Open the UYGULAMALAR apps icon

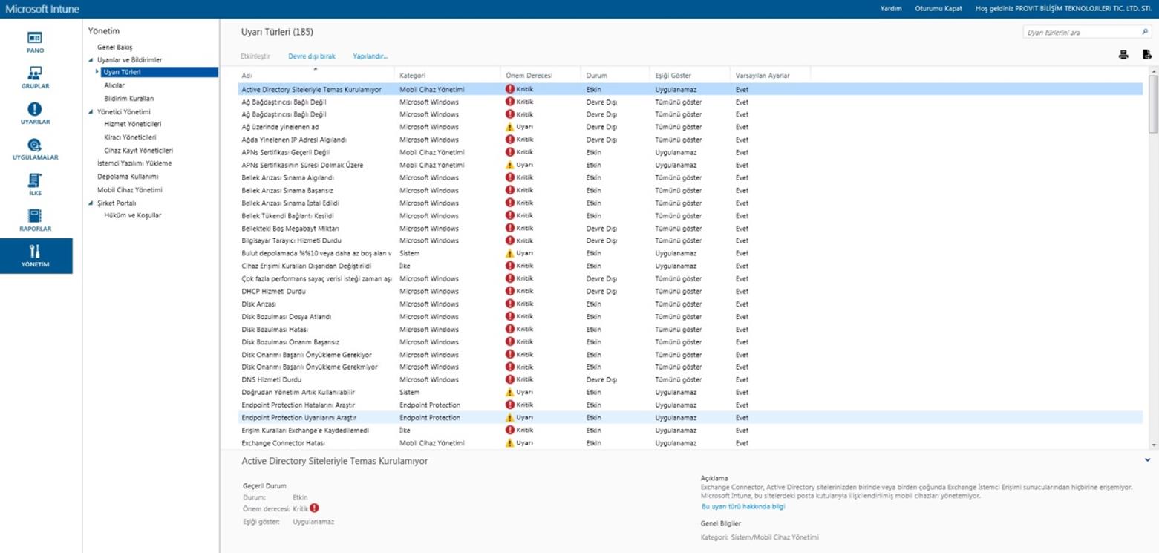click(x=35, y=145)
